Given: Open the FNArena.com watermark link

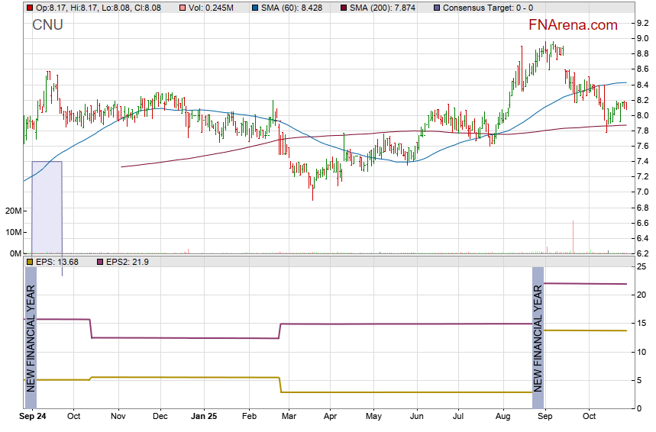Looking at the screenshot, I should coord(572,25).
